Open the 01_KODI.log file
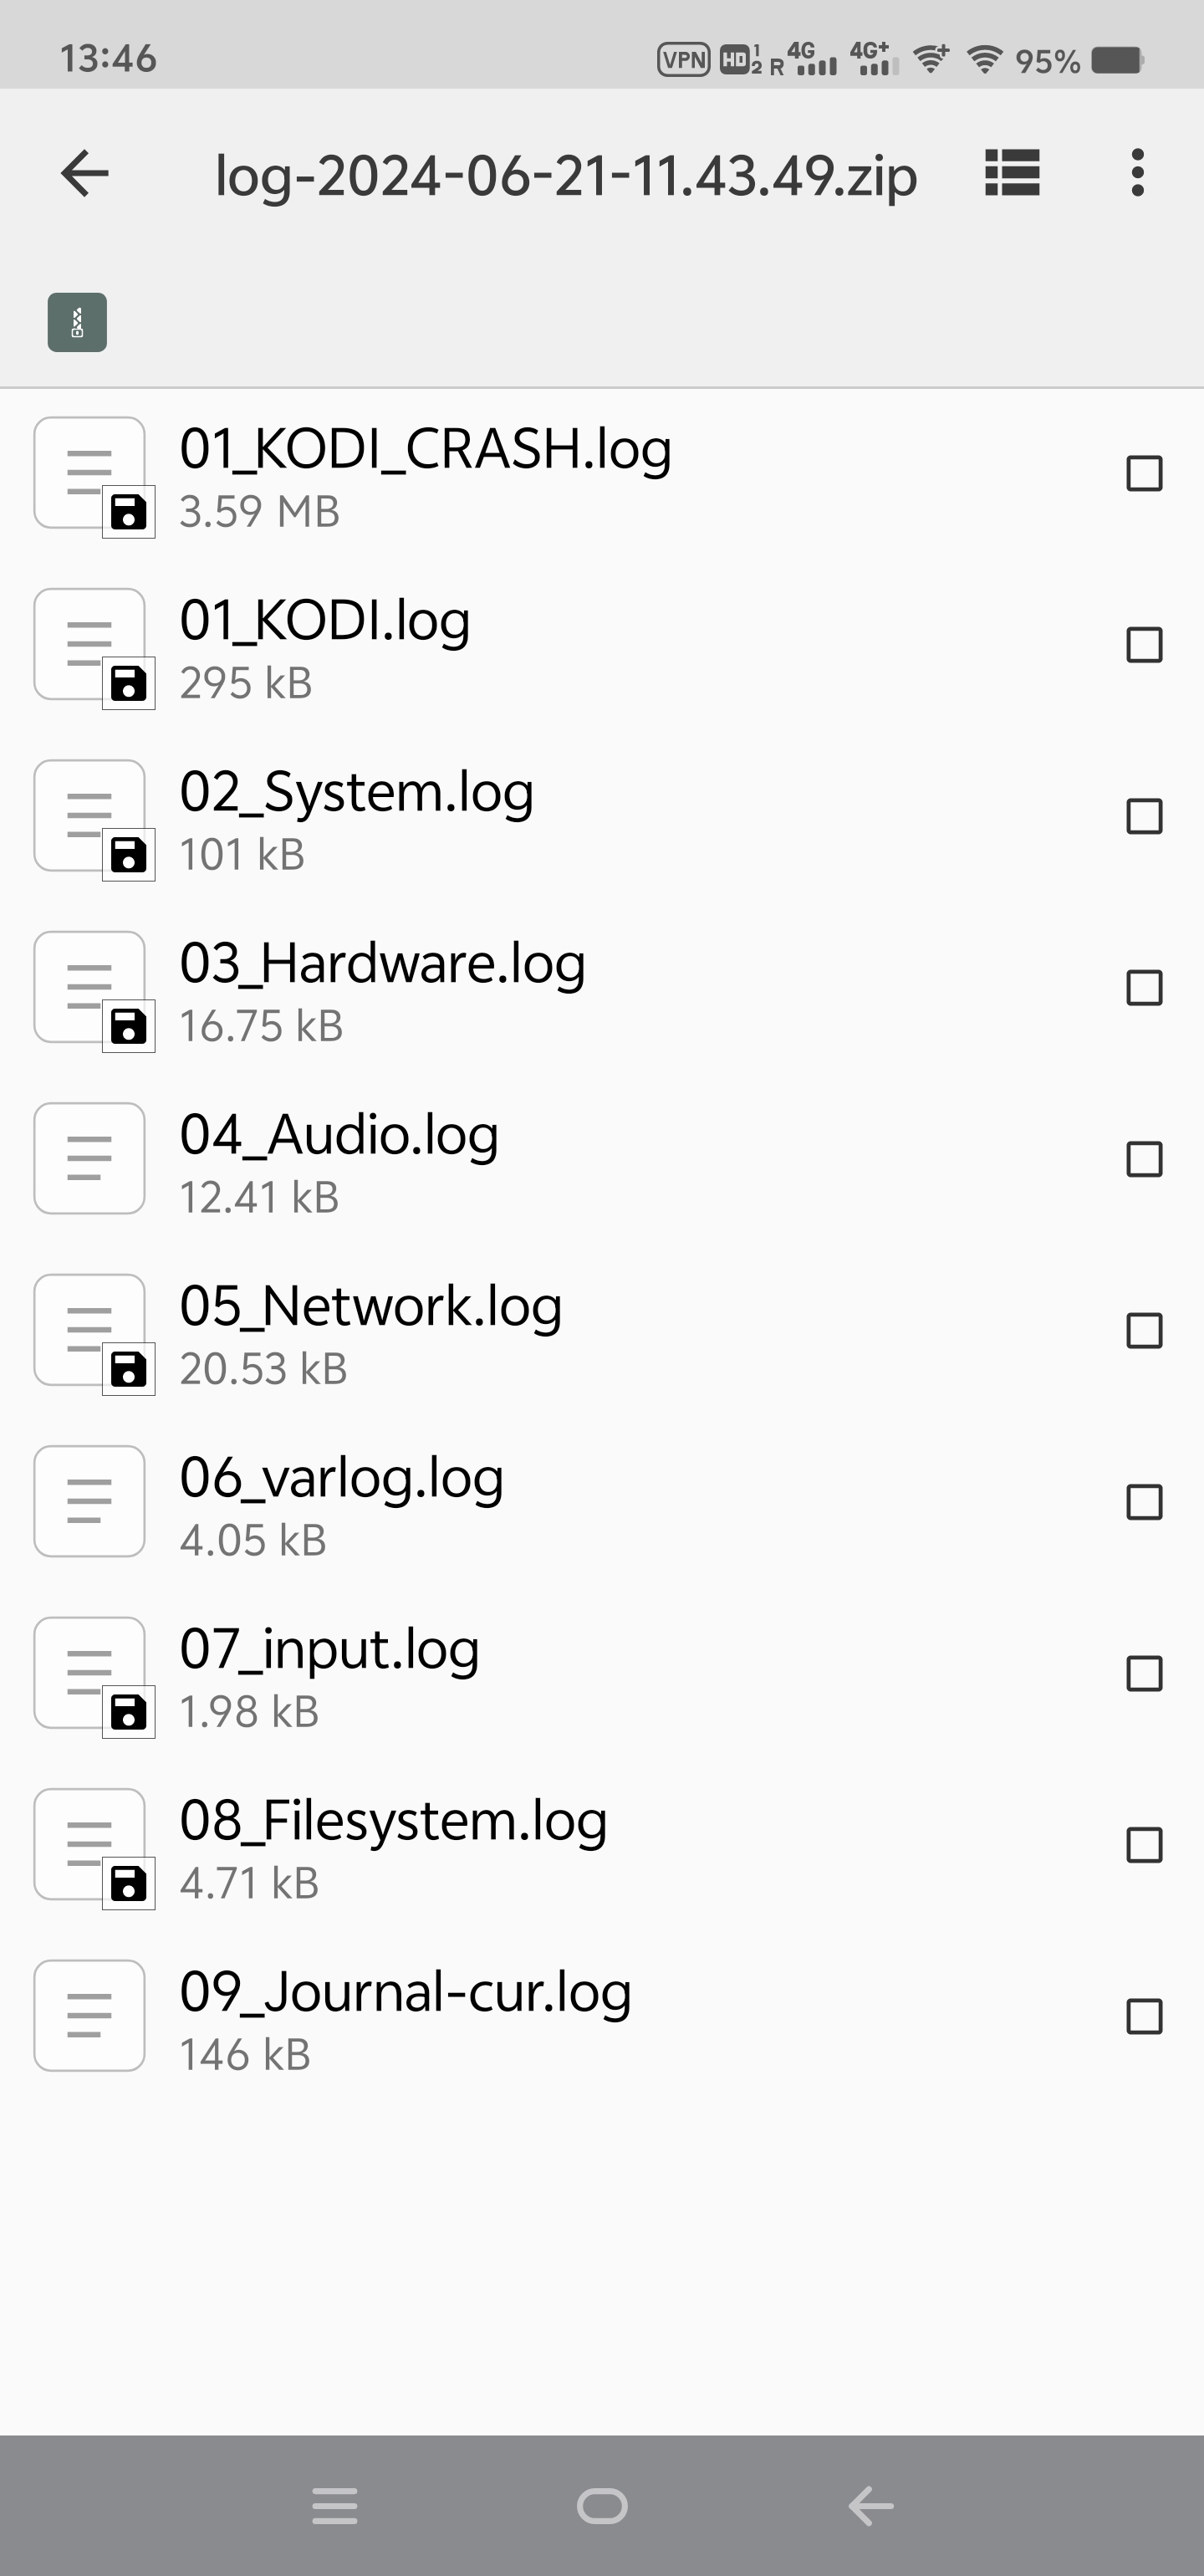The image size is (1204, 2576). tap(324, 621)
